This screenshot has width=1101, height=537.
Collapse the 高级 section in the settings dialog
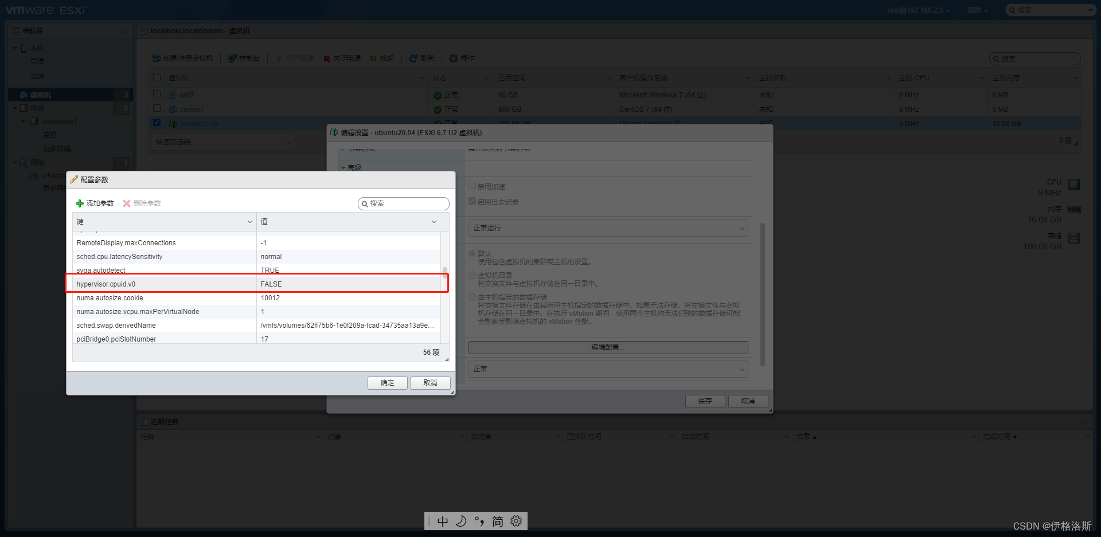point(343,168)
